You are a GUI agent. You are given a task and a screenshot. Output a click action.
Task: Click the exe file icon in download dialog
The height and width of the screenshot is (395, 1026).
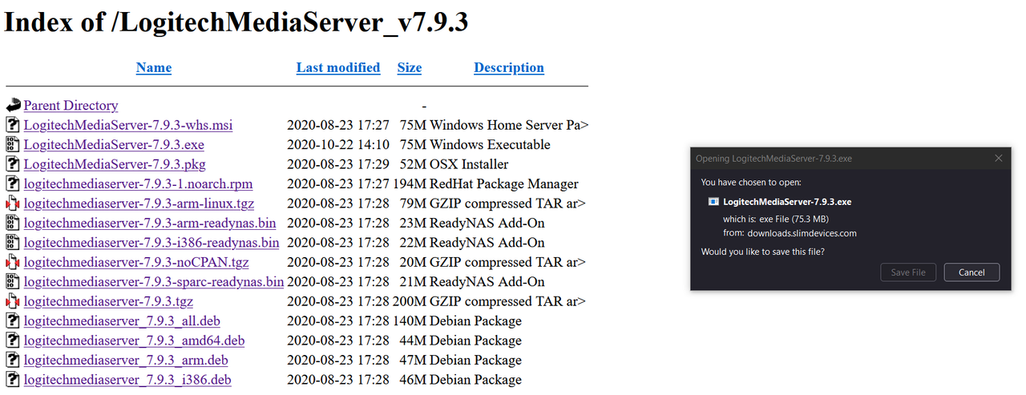714,202
